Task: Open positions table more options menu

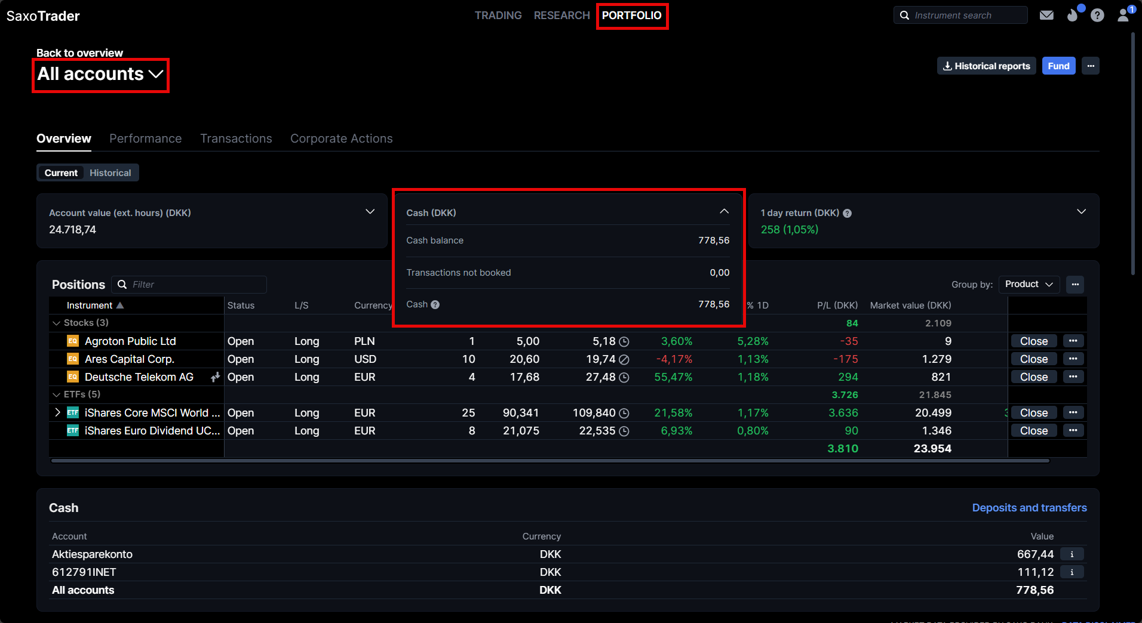Action: point(1075,285)
